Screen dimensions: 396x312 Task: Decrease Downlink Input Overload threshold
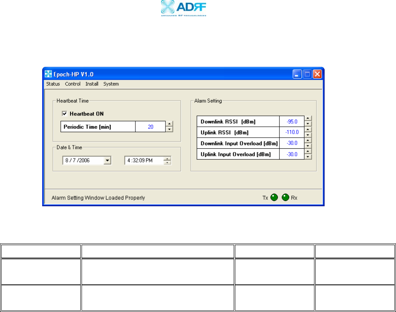tap(308, 145)
